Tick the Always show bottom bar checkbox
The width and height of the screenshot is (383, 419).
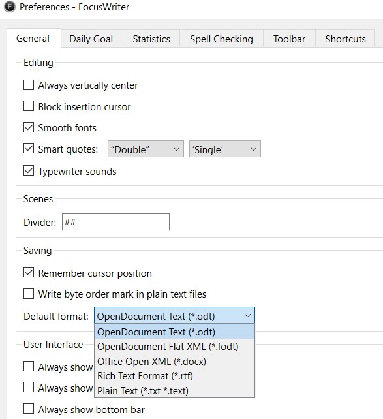(29, 409)
